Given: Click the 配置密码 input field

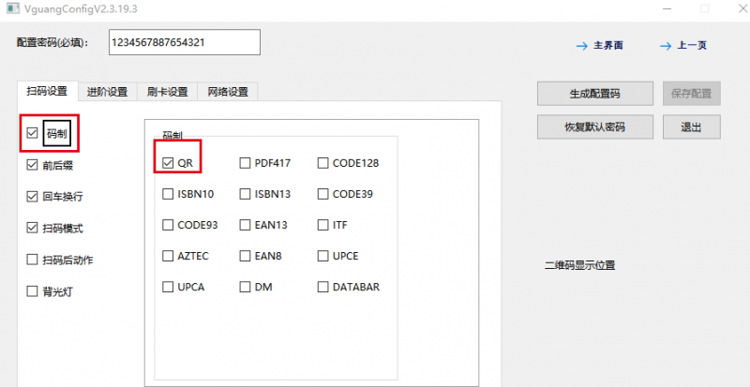Looking at the screenshot, I should click(183, 42).
